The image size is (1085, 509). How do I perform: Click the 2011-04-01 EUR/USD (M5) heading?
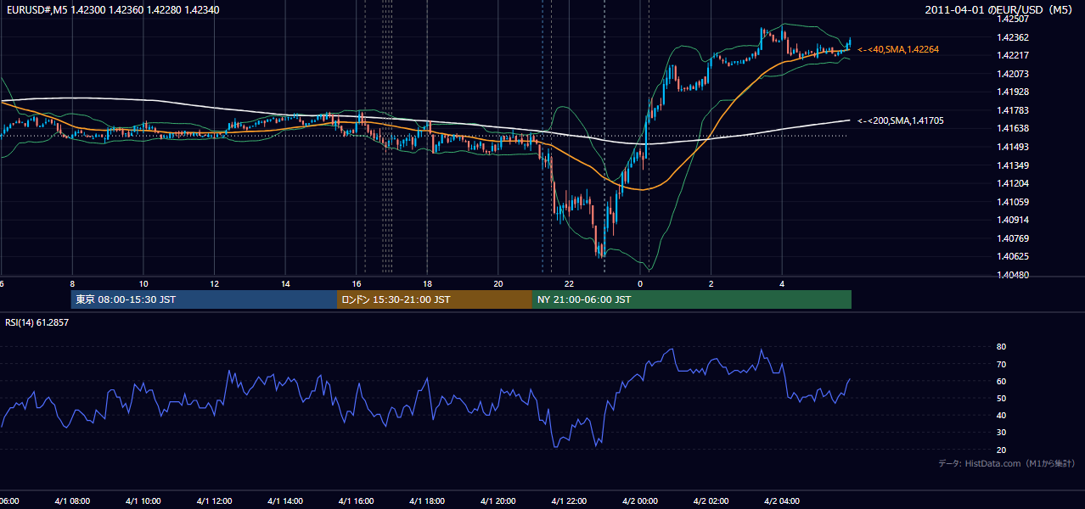click(x=1000, y=10)
